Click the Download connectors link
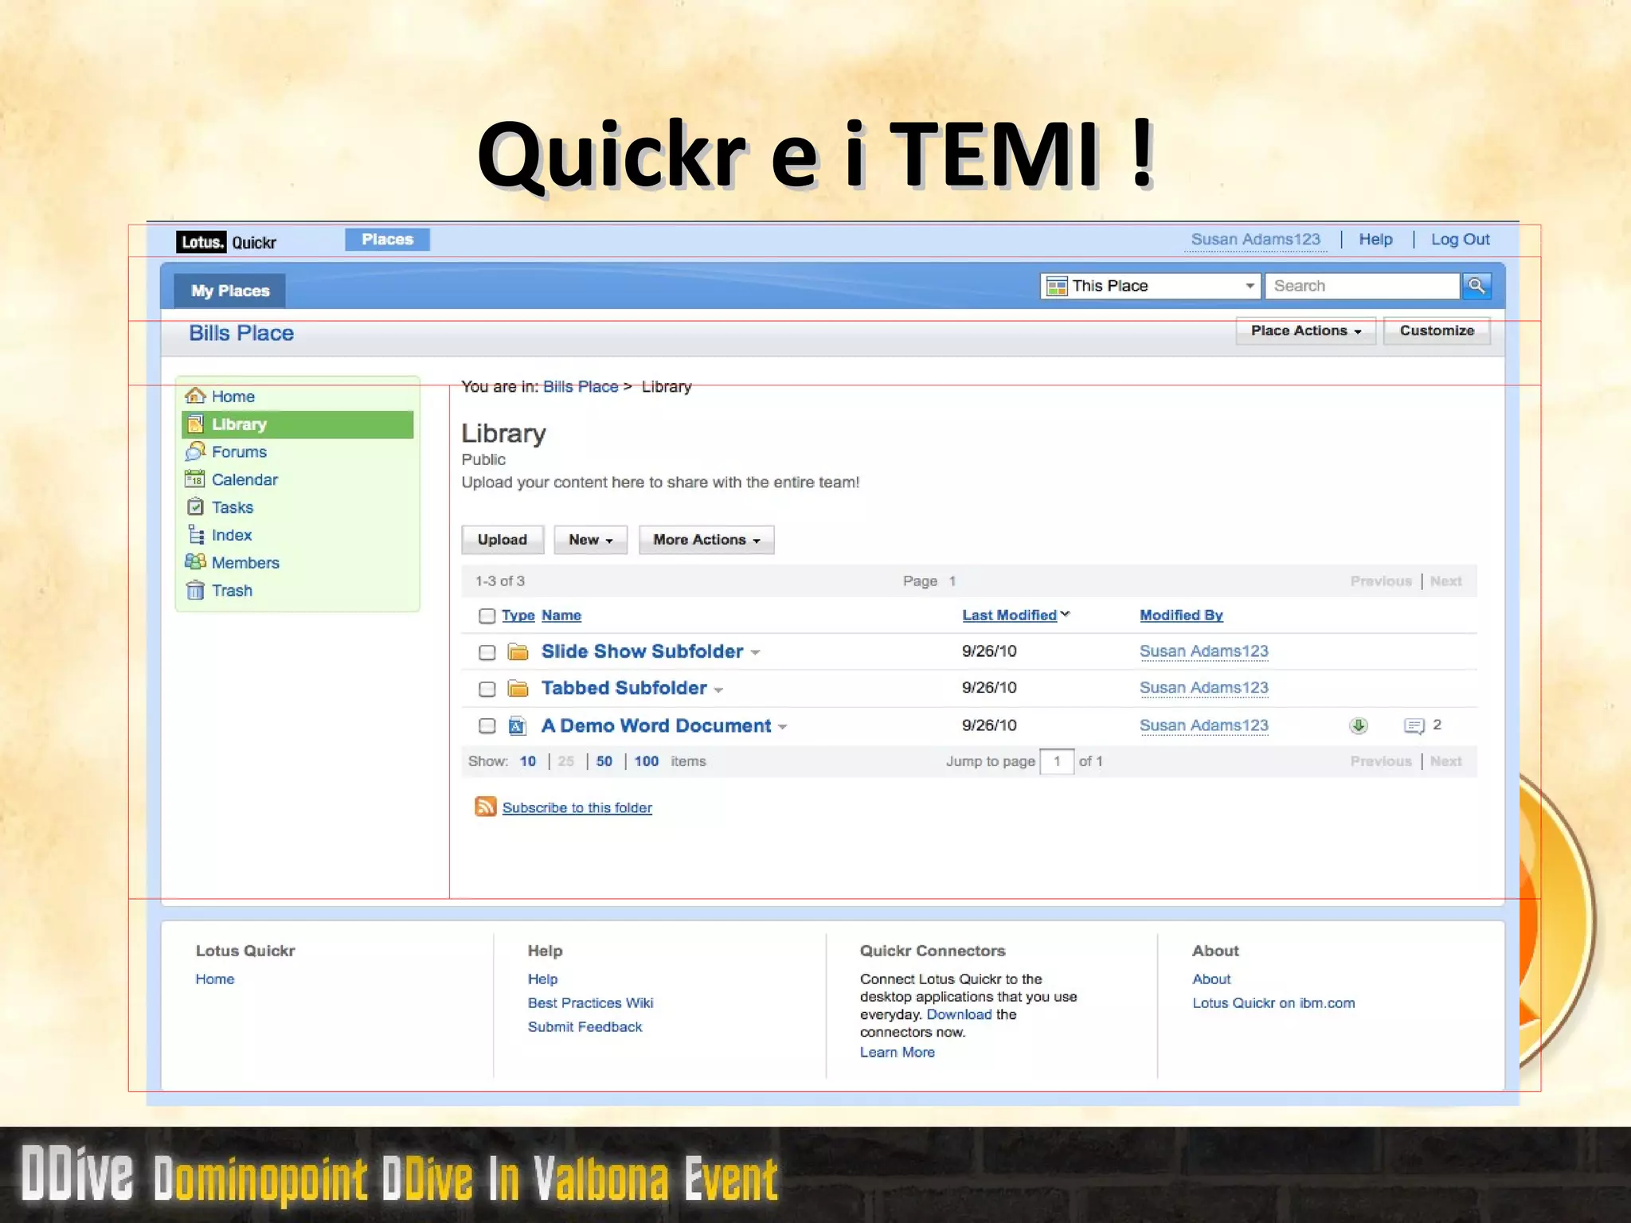Image resolution: width=1631 pixels, height=1223 pixels. coord(959,1014)
